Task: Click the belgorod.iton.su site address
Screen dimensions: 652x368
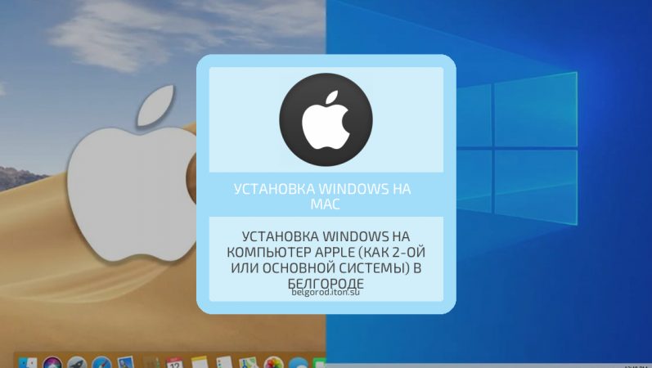Action: [x=326, y=292]
